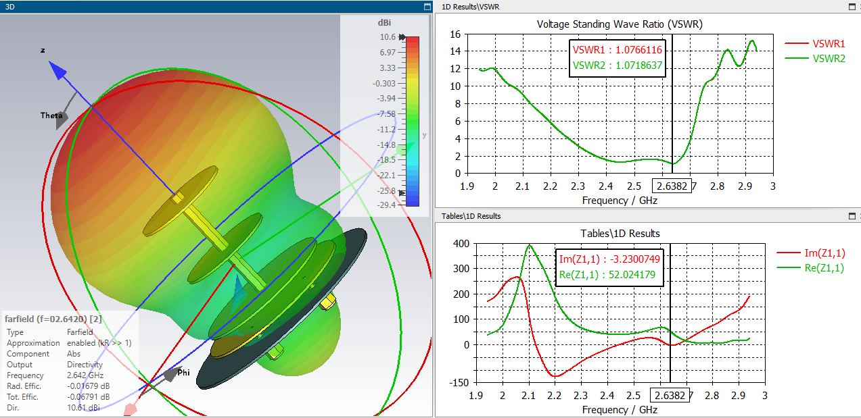
Task: Click the Phi axis label in 3D view
Action: (183, 372)
